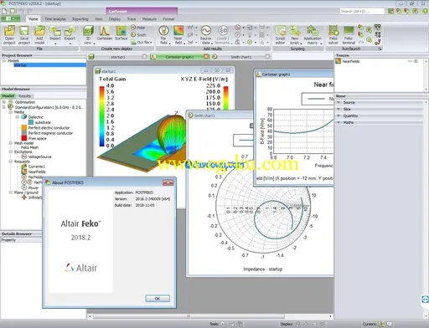Image resolution: width=429 pixels, height=328 pixels.
Task: Expand the Maths section in traces panel
Action: [x=339, y=122]
